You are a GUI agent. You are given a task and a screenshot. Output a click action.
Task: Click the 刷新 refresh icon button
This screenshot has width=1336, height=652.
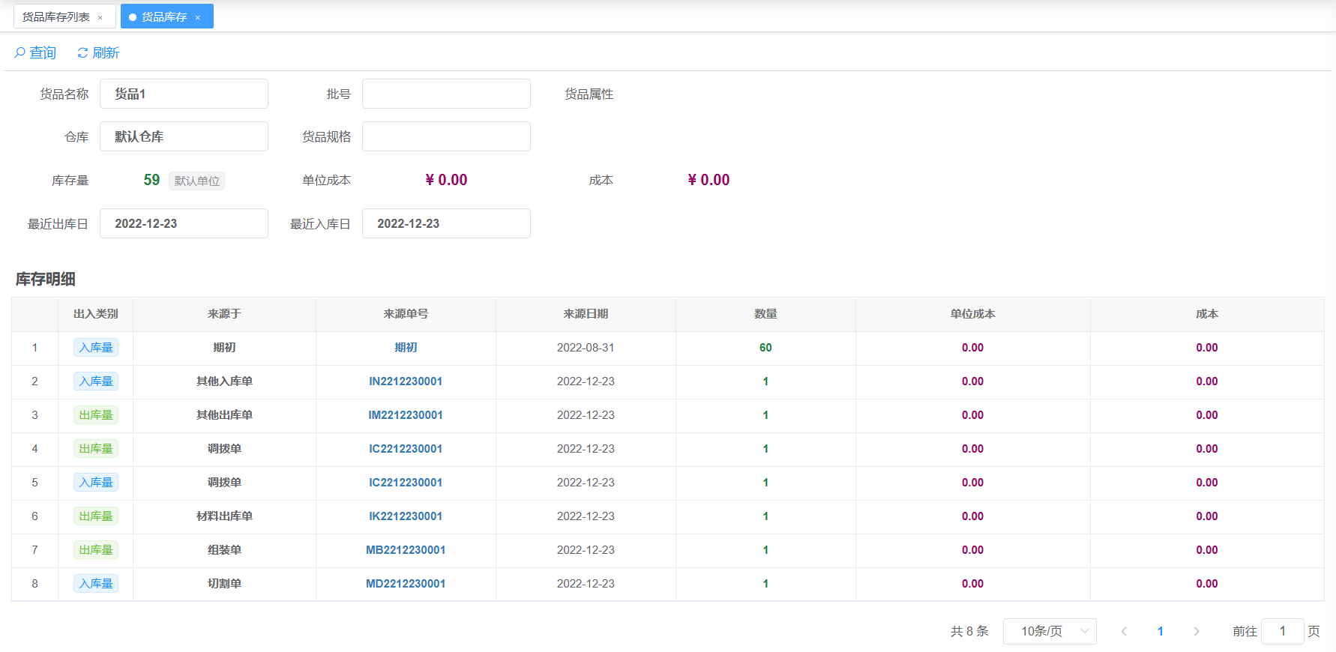tap(98, 52)
